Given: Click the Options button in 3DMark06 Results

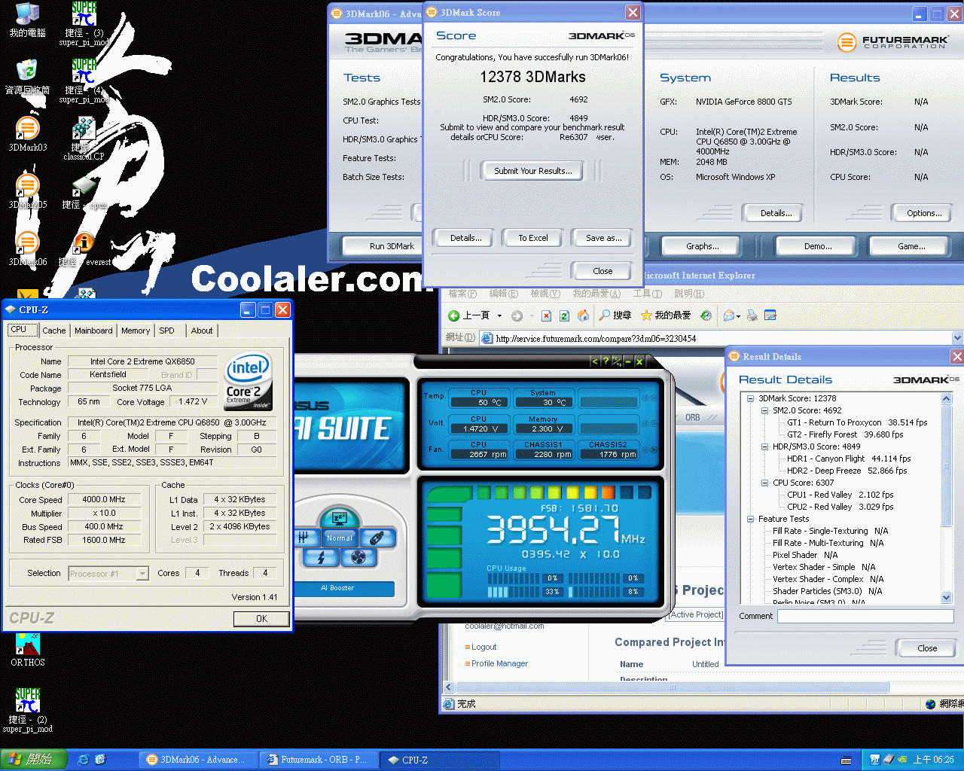Looking at the screenshot, I should point(924,213).
